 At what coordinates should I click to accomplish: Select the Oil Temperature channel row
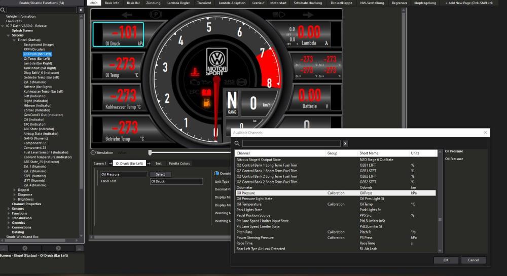click(x=335, y=204)
